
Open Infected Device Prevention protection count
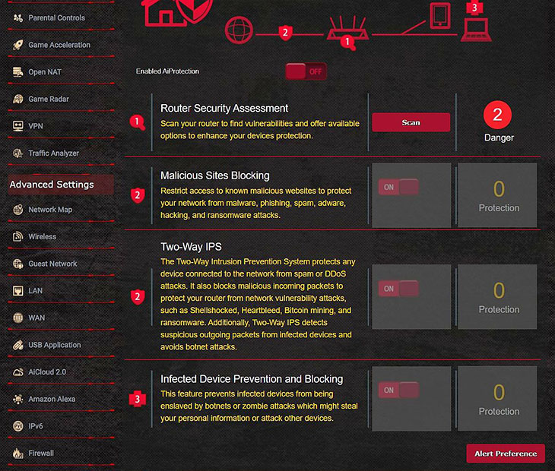tap(497, 399)
